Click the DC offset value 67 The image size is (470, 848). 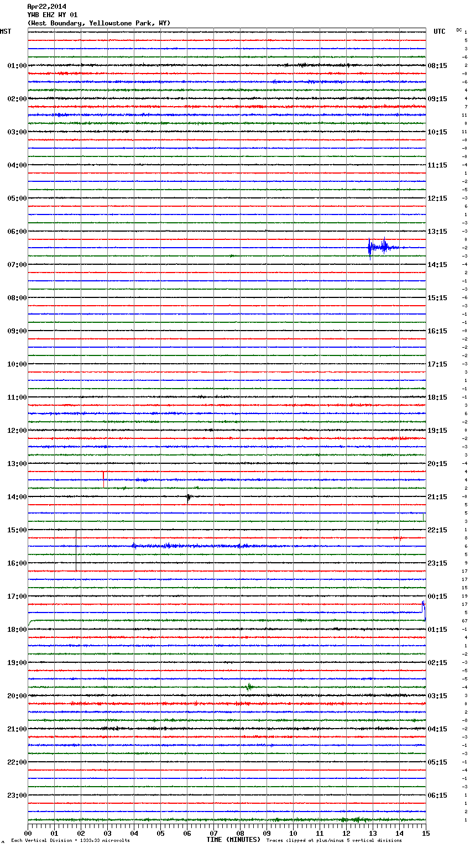[x=465, y=621]
